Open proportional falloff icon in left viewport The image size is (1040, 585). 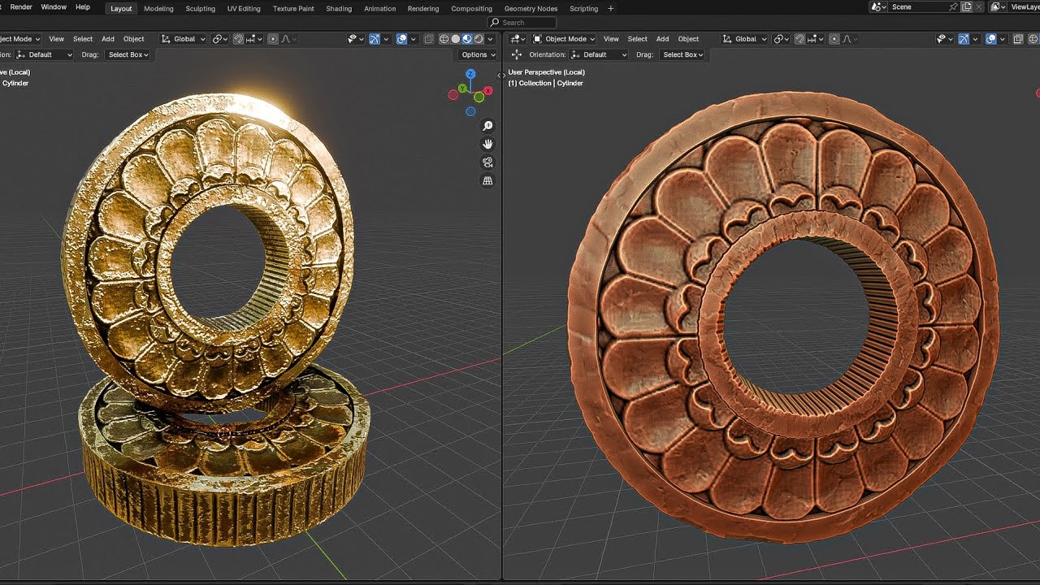point(290,39)
